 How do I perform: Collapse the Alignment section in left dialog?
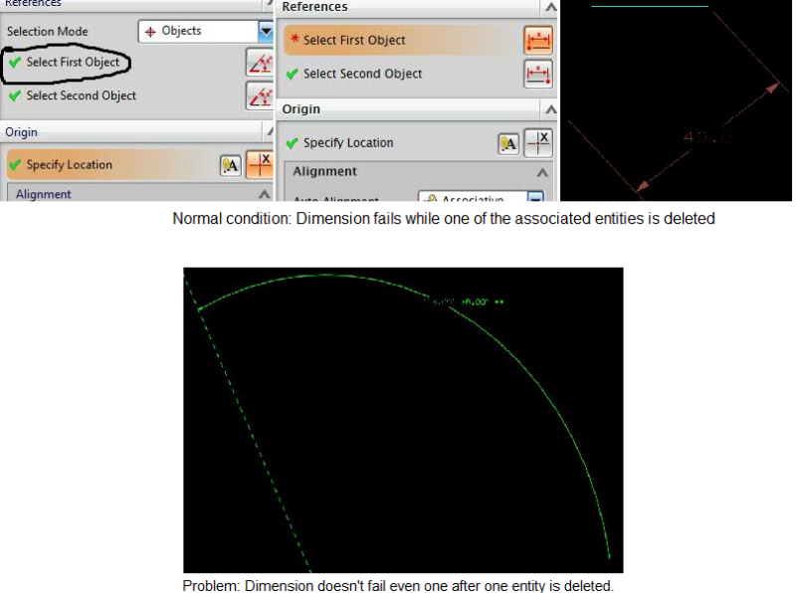point(264,194)
